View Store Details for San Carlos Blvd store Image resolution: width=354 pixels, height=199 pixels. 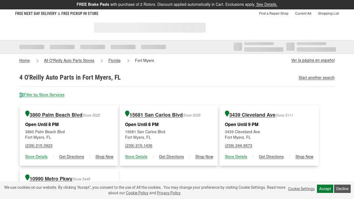click(136, 157)
